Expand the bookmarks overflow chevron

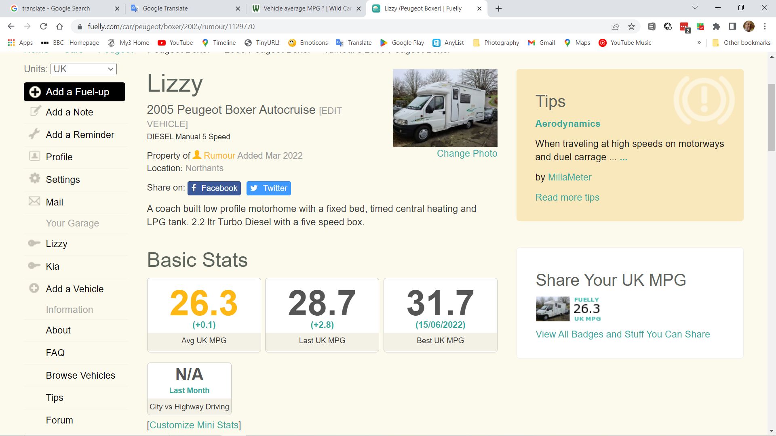(x=699, y=42)
